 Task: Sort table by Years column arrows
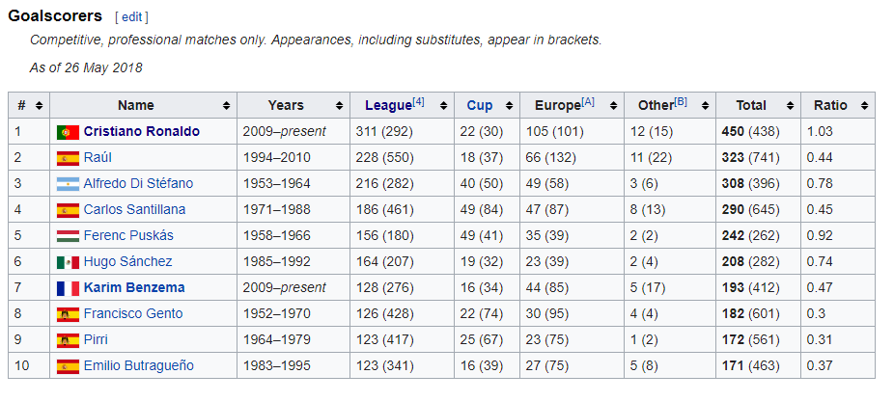[339, 106]
